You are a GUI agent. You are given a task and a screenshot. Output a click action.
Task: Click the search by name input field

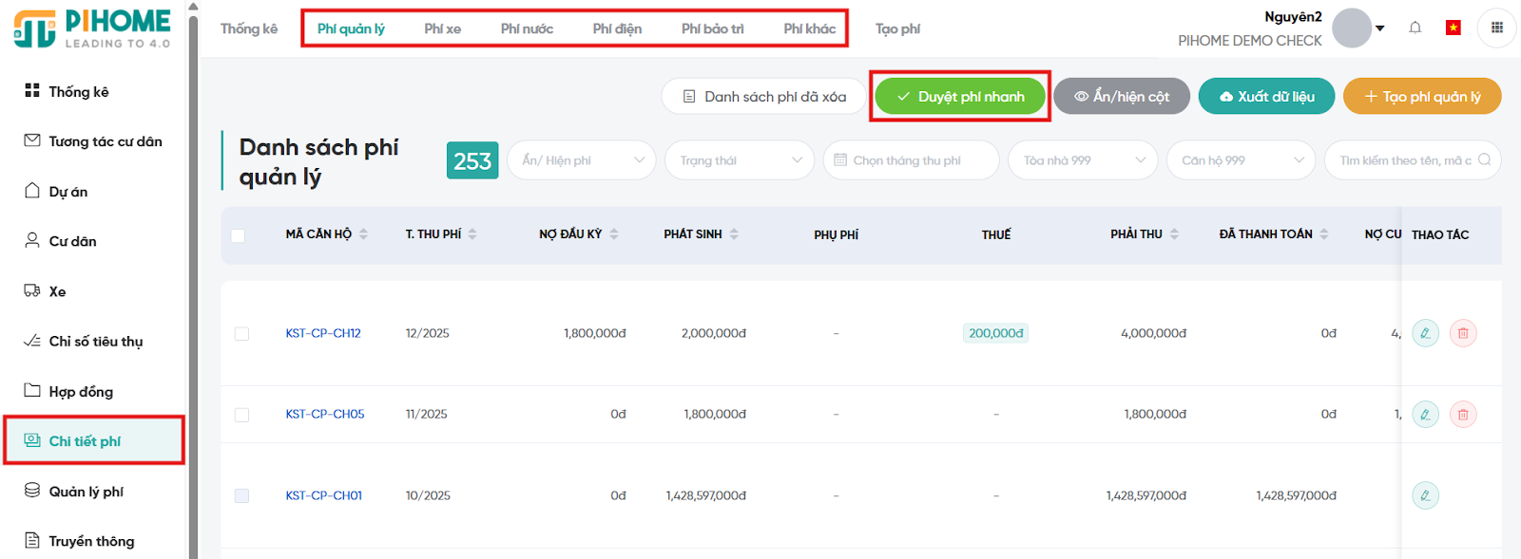(x=1404, y=160)
